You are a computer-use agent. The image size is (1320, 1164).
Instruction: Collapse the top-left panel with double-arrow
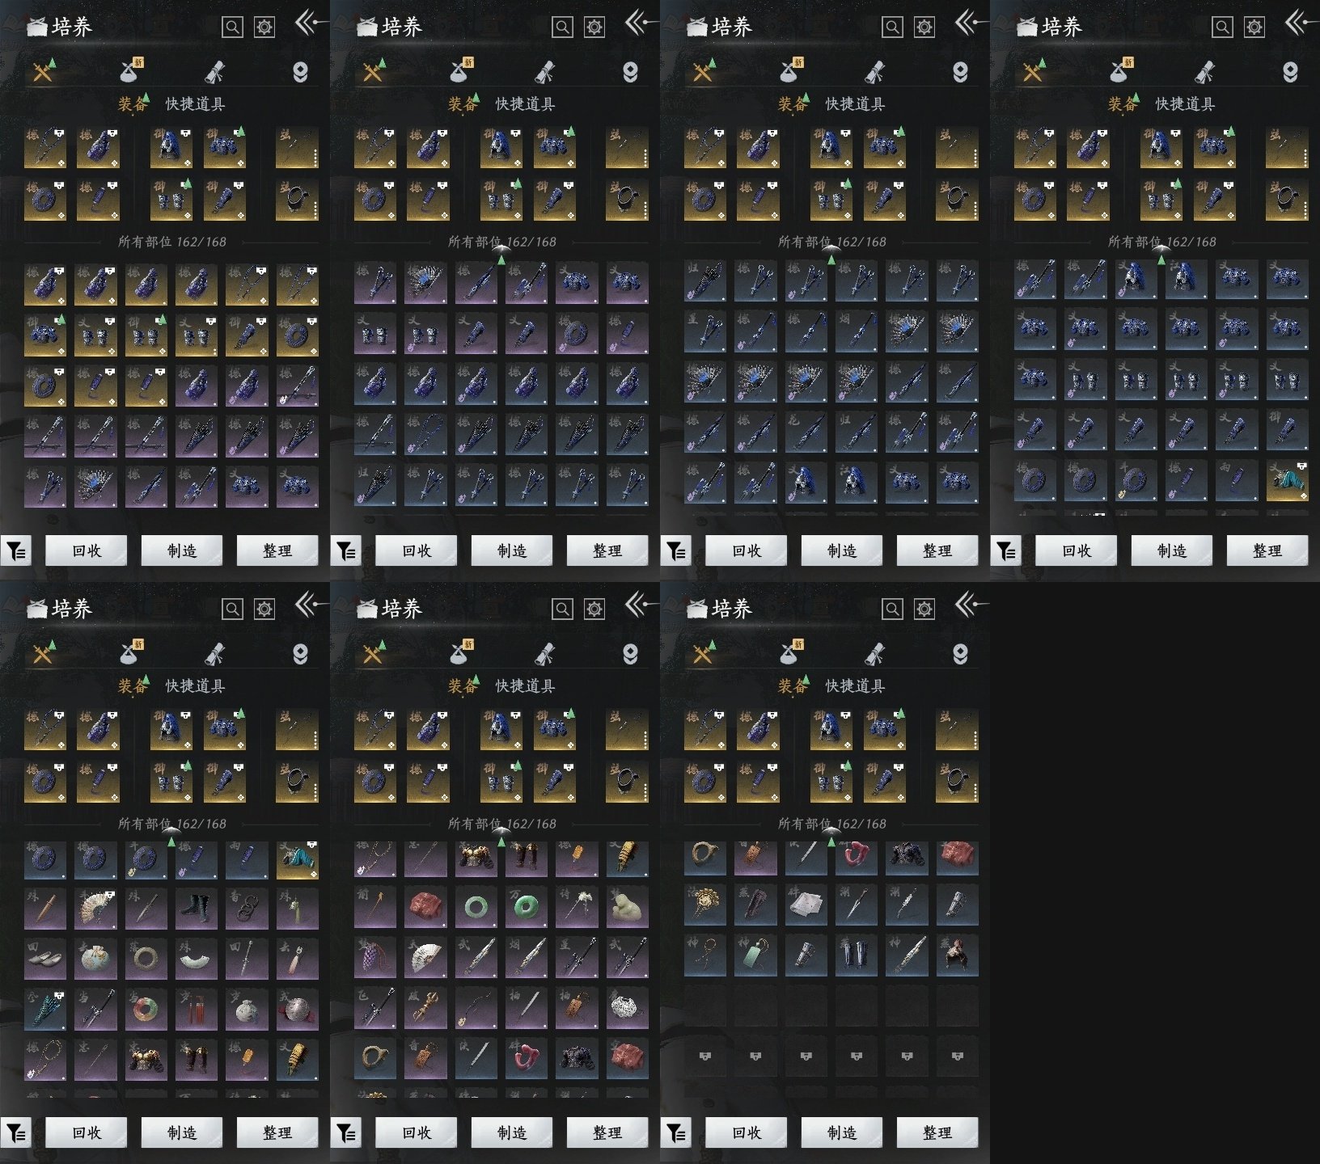pyautogui.click(x=307, y=23)
